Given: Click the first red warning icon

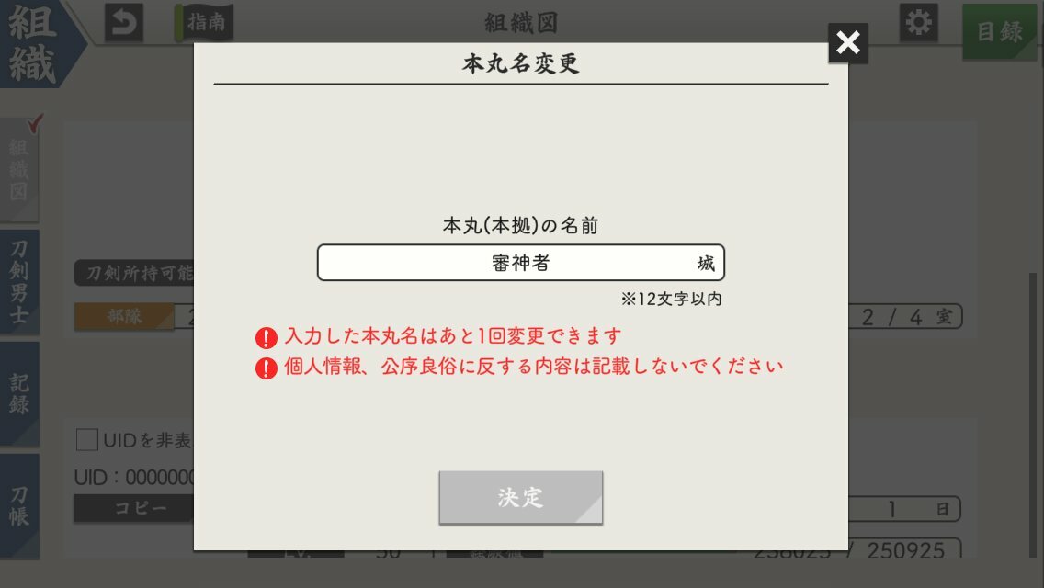Looking at the screenshot, I should point(267,337).
